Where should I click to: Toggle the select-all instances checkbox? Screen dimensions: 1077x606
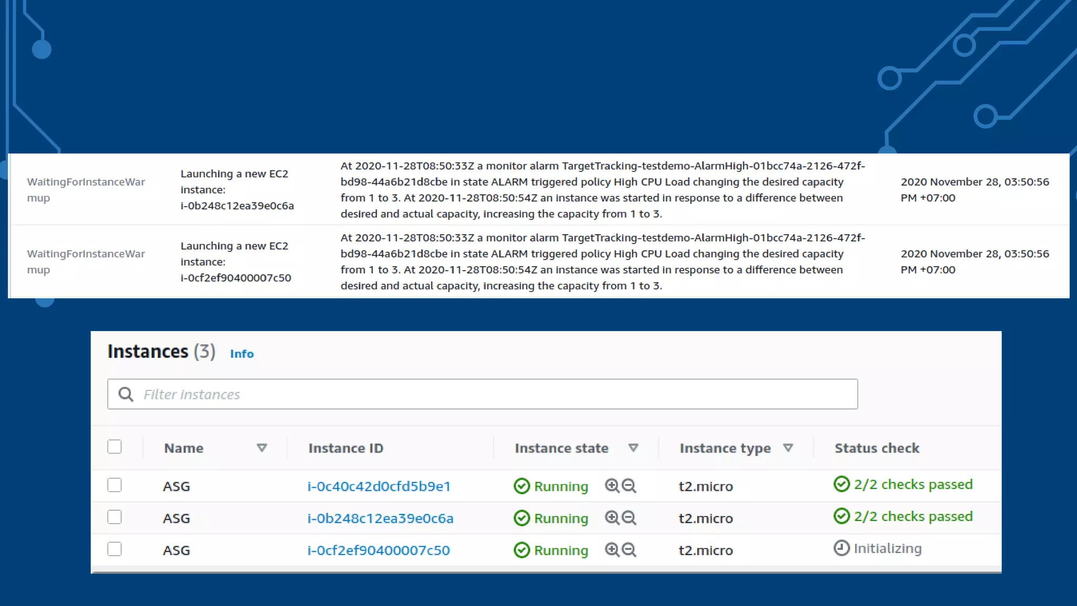point(114,447)
